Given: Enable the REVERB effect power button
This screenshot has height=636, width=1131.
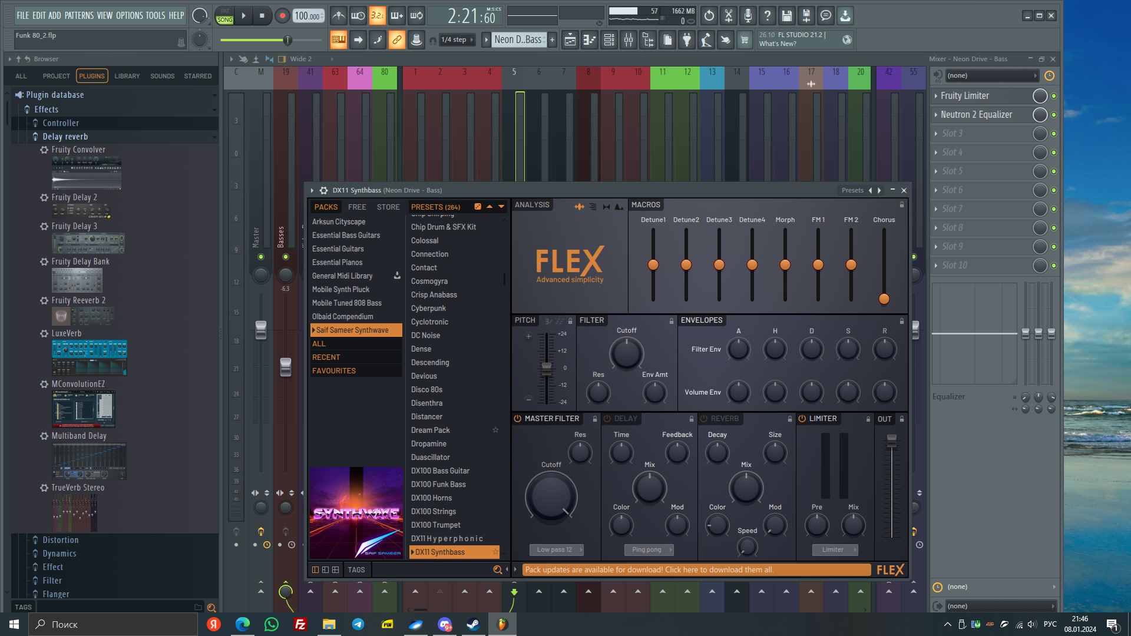Looking at the screenshot, I should coord(704,419).
